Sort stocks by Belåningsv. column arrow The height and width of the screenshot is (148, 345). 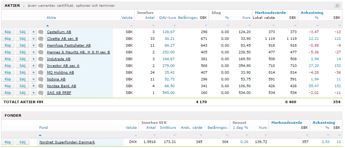coord(206,26)
